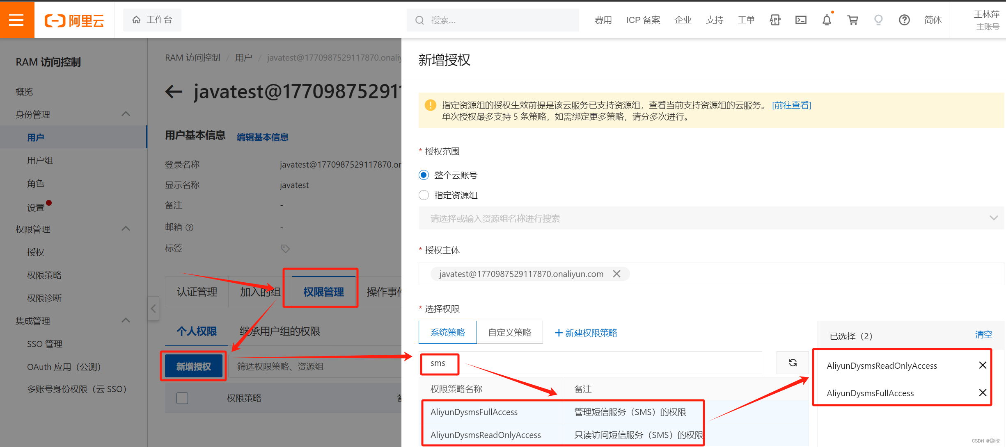Select the 继承用户组的权限 sub-tab
Viewport: 1006px width, 447px height.
coord(280,331)
